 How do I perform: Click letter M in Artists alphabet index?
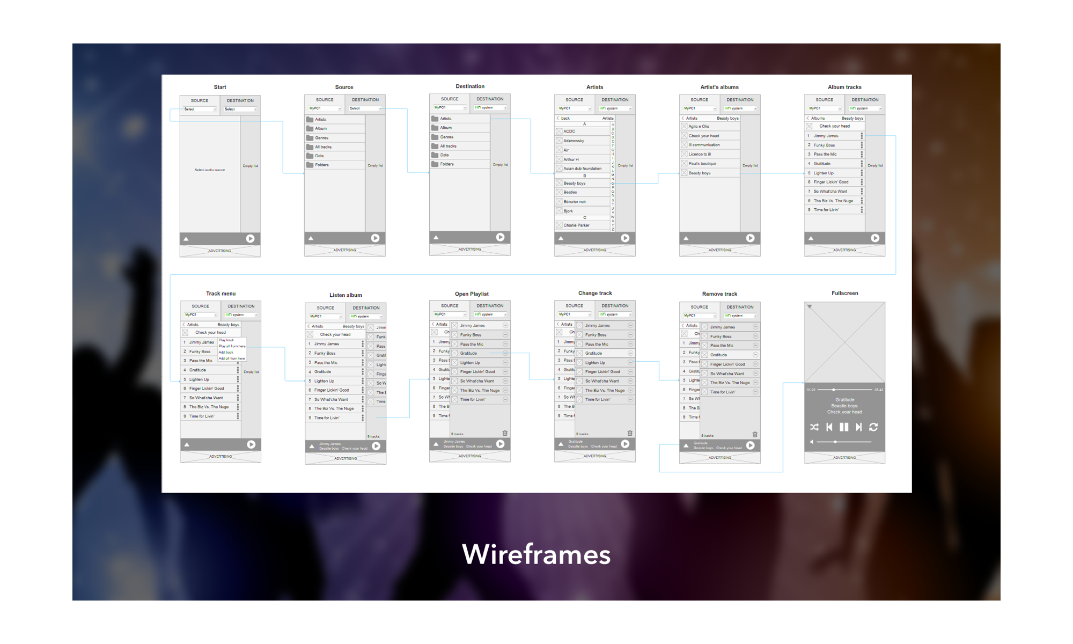[x=613, y=175]
